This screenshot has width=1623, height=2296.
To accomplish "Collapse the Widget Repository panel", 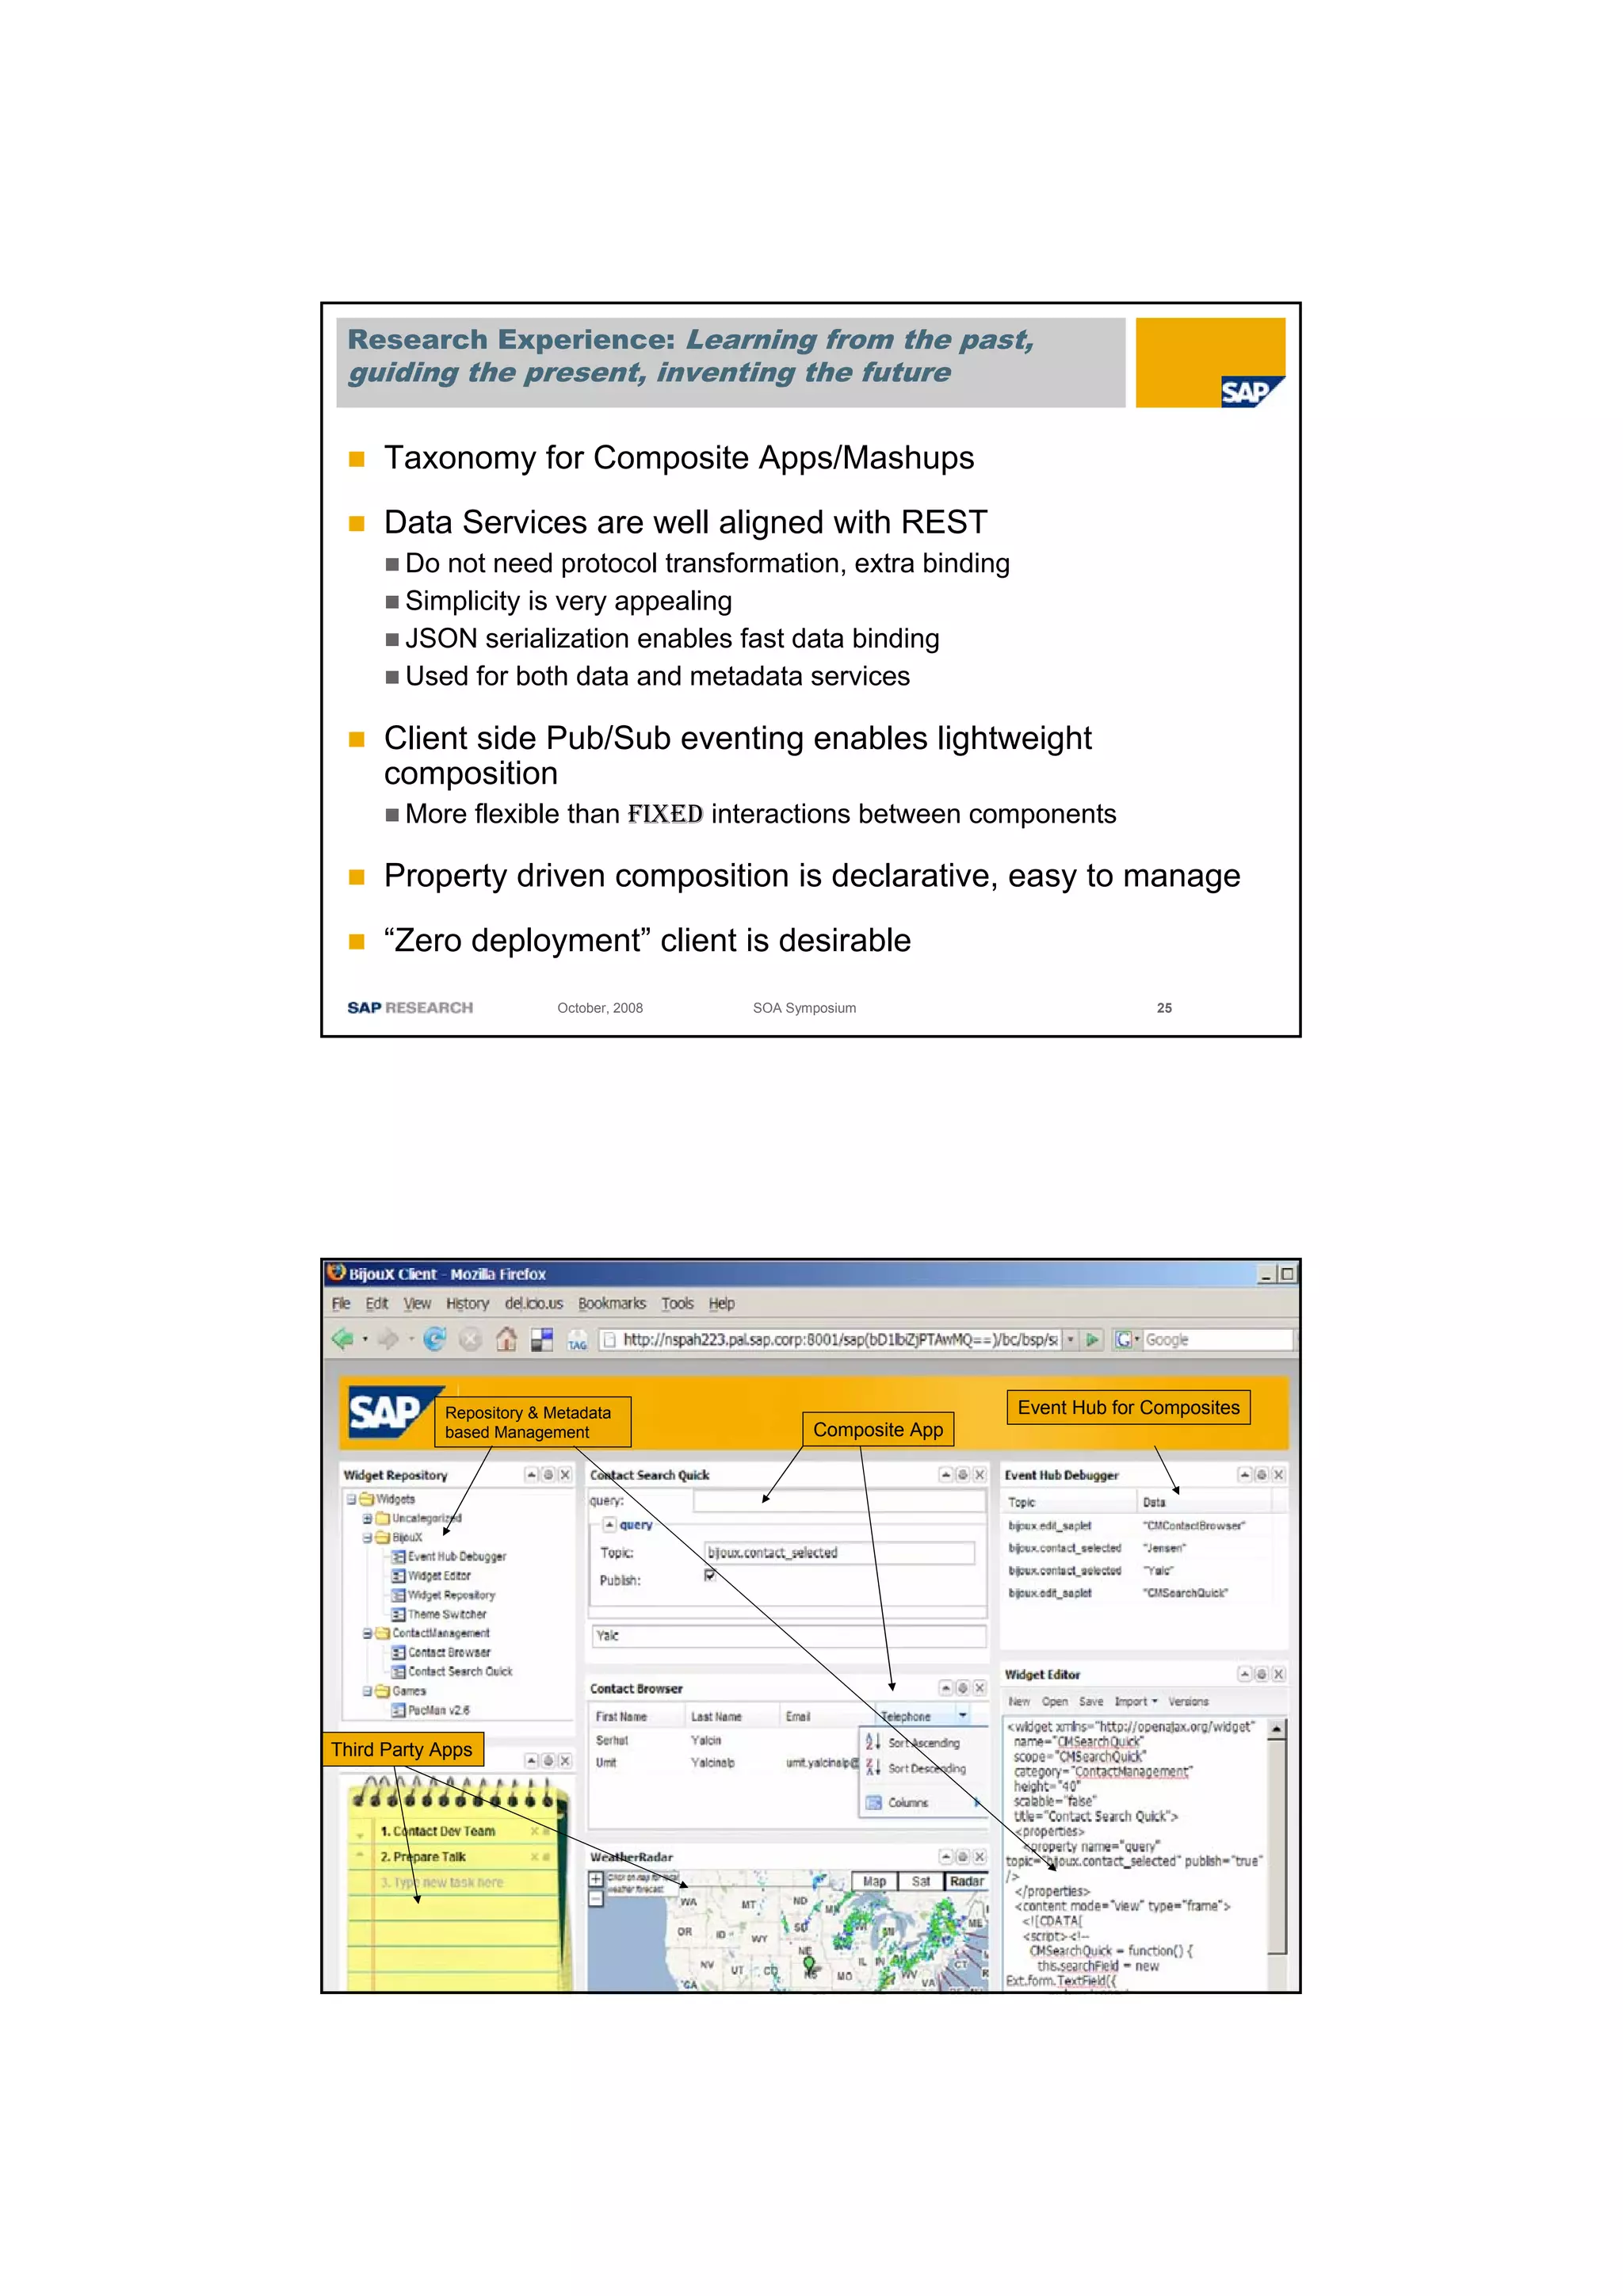I will 532,1475.
